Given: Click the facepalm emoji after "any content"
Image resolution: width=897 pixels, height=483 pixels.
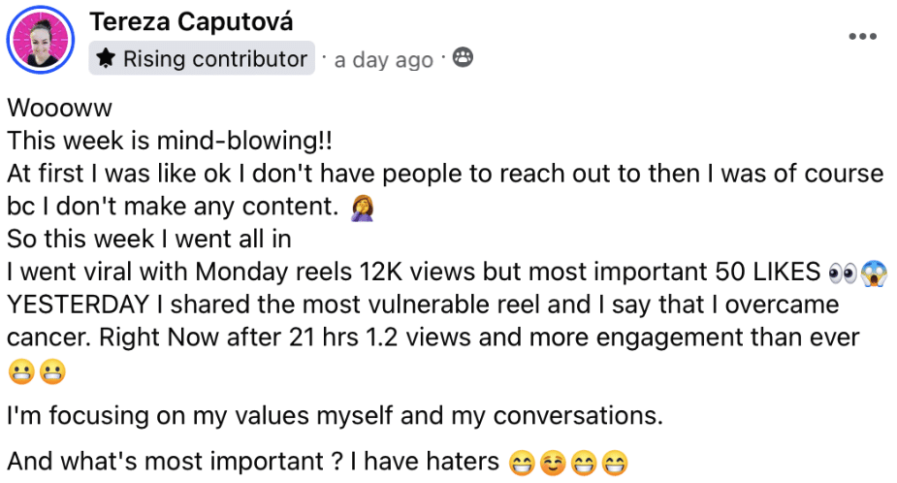Looking at the screenshot, I should [x=368, y=208].
